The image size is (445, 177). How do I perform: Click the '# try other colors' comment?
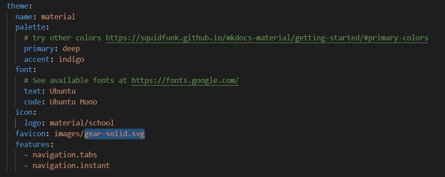click(63, 38)
